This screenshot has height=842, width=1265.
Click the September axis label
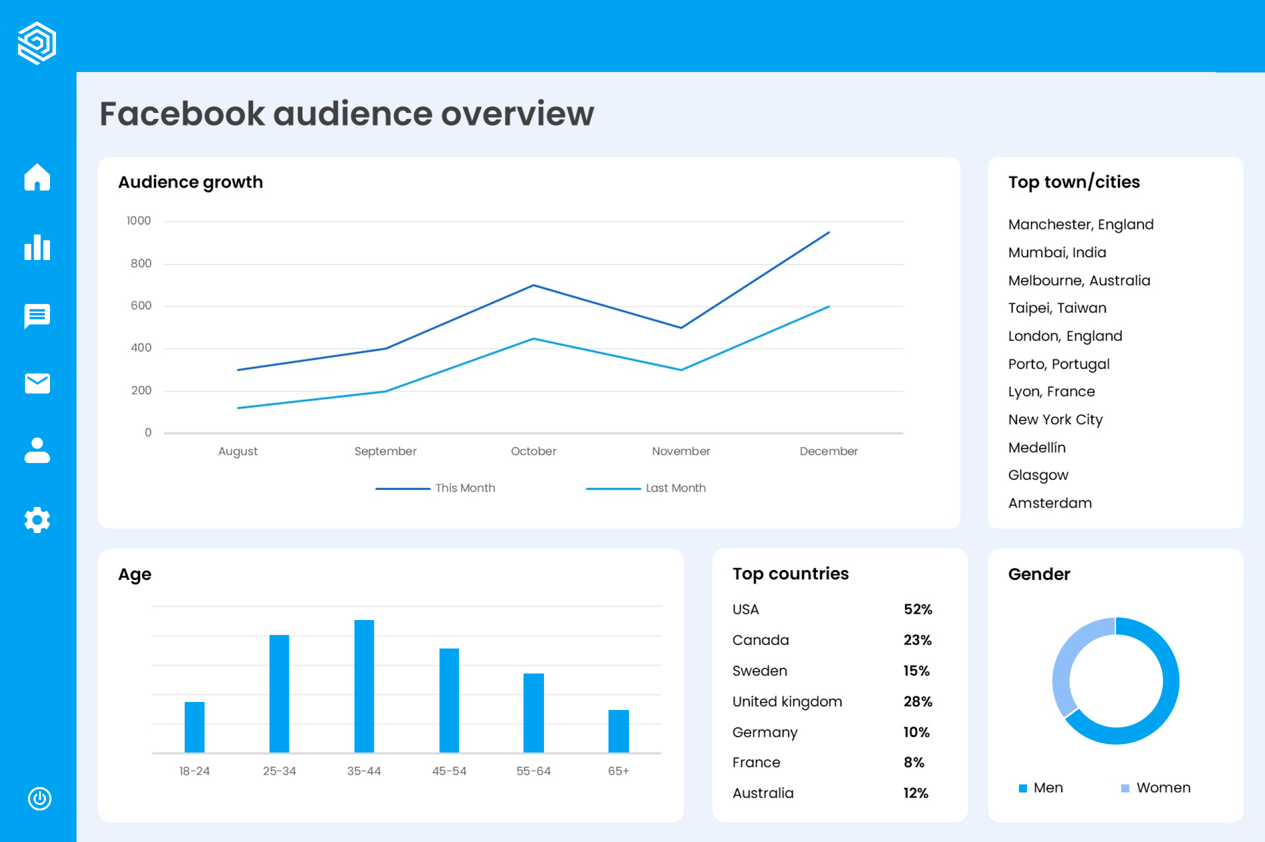[385, 451]
